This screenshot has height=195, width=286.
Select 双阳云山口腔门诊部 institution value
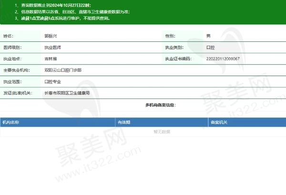point(63,70)
